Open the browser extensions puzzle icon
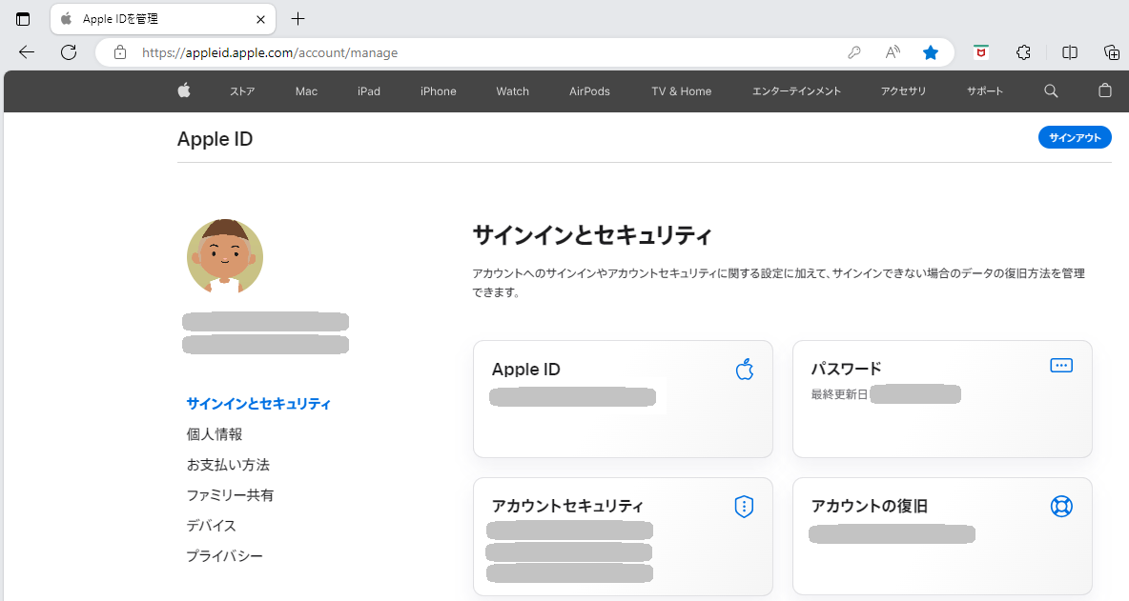This screenshot has height=601, width=1129. point(1024,52)
